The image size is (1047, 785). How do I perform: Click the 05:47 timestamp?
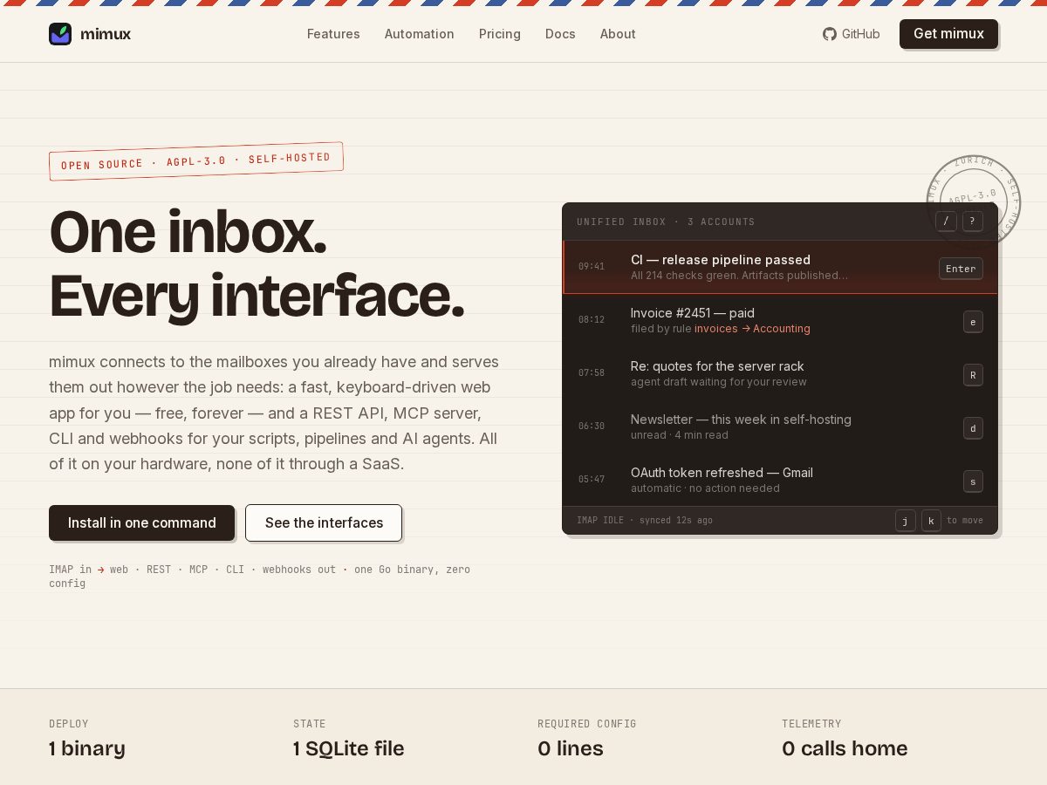tap(592, 480)
